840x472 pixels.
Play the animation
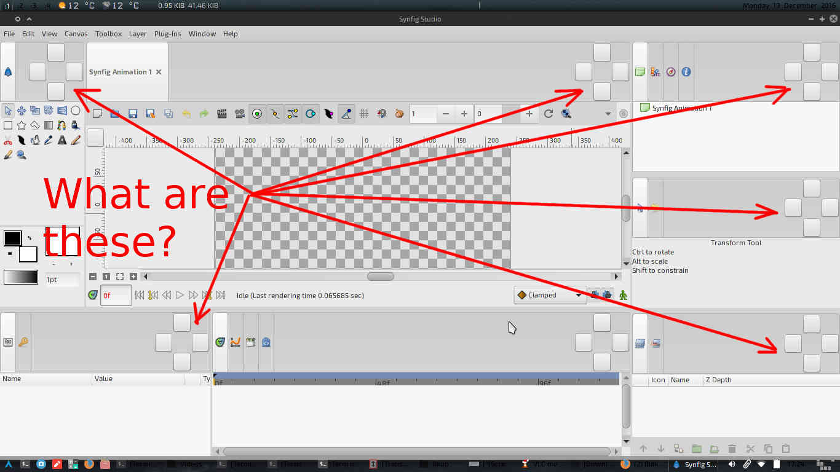click(x=180, y=295)
